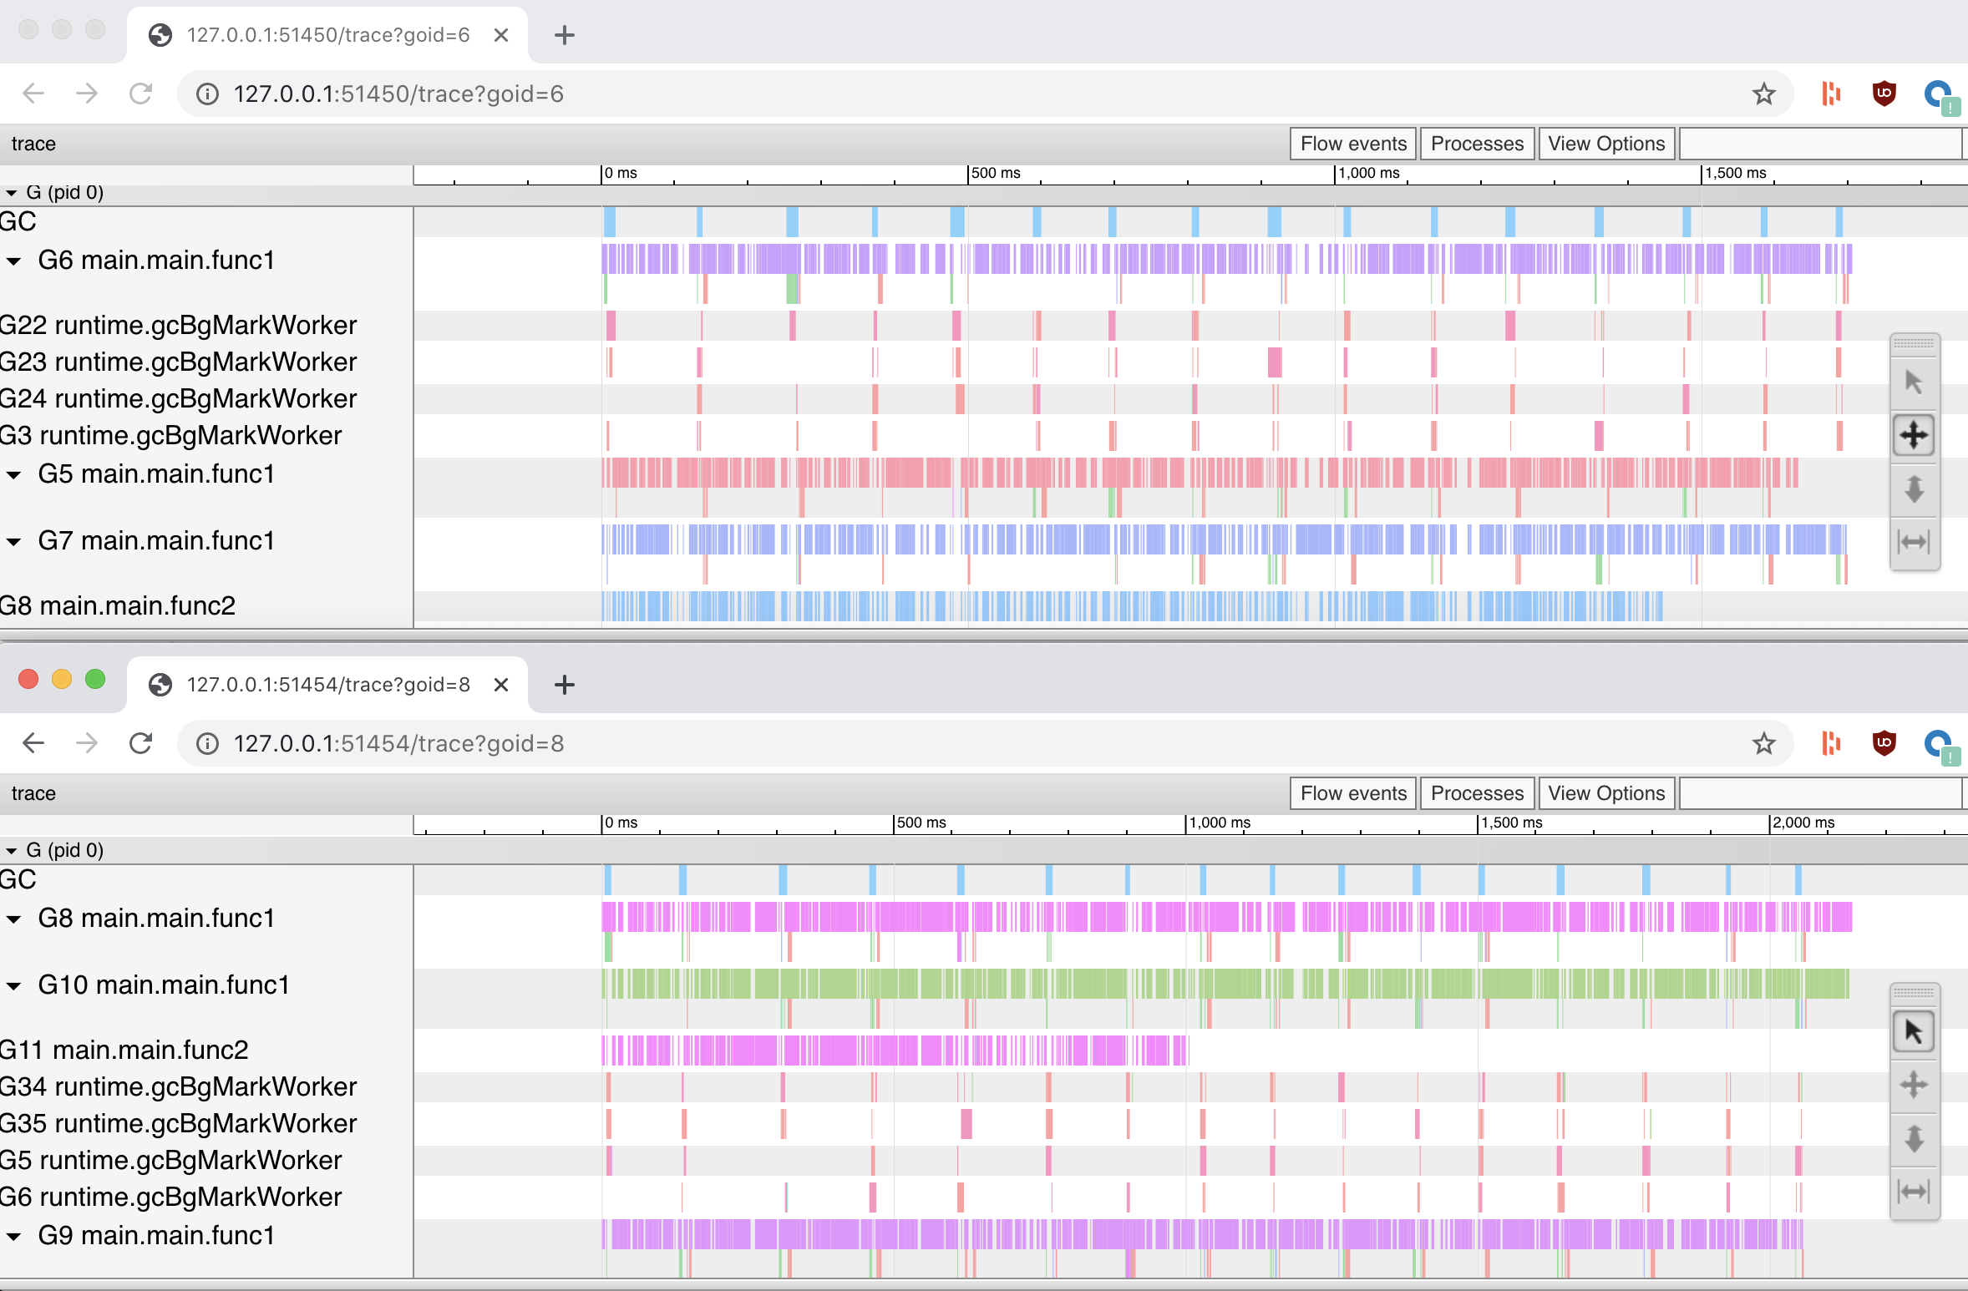Reload the goid=8 trace page

tap(140, 743)
